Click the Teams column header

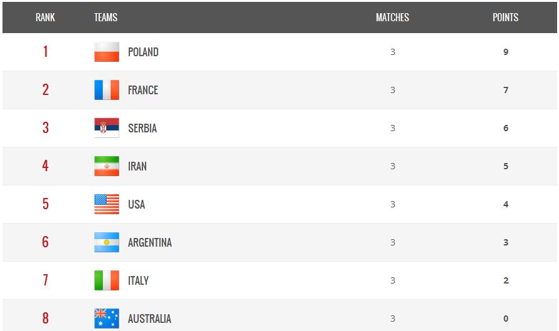(106, 17)
